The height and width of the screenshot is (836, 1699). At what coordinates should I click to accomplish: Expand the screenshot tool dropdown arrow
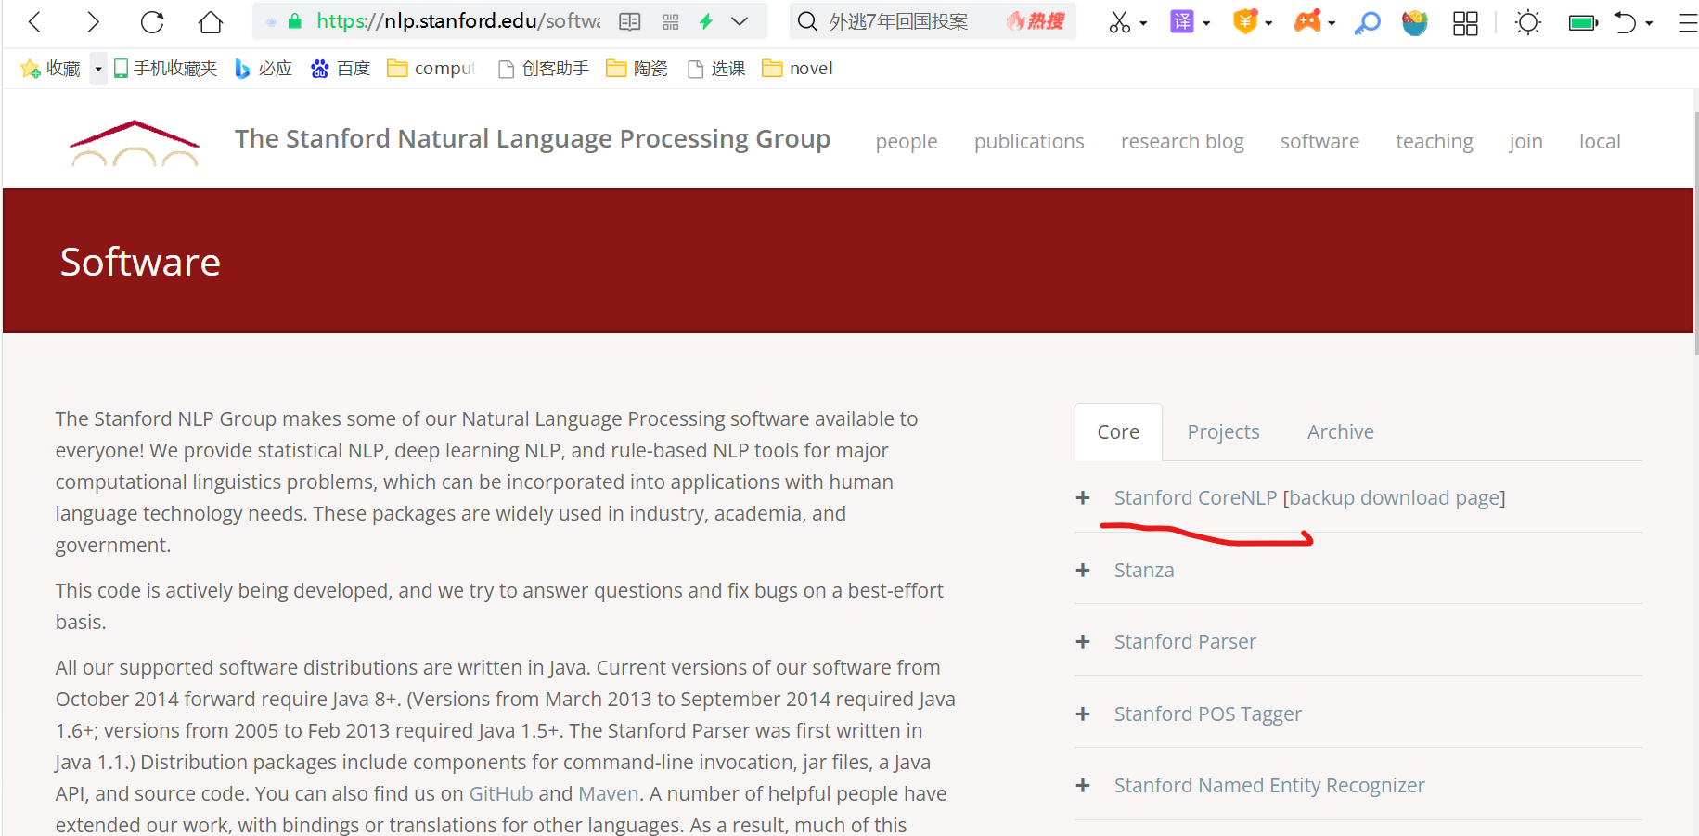1143,23
